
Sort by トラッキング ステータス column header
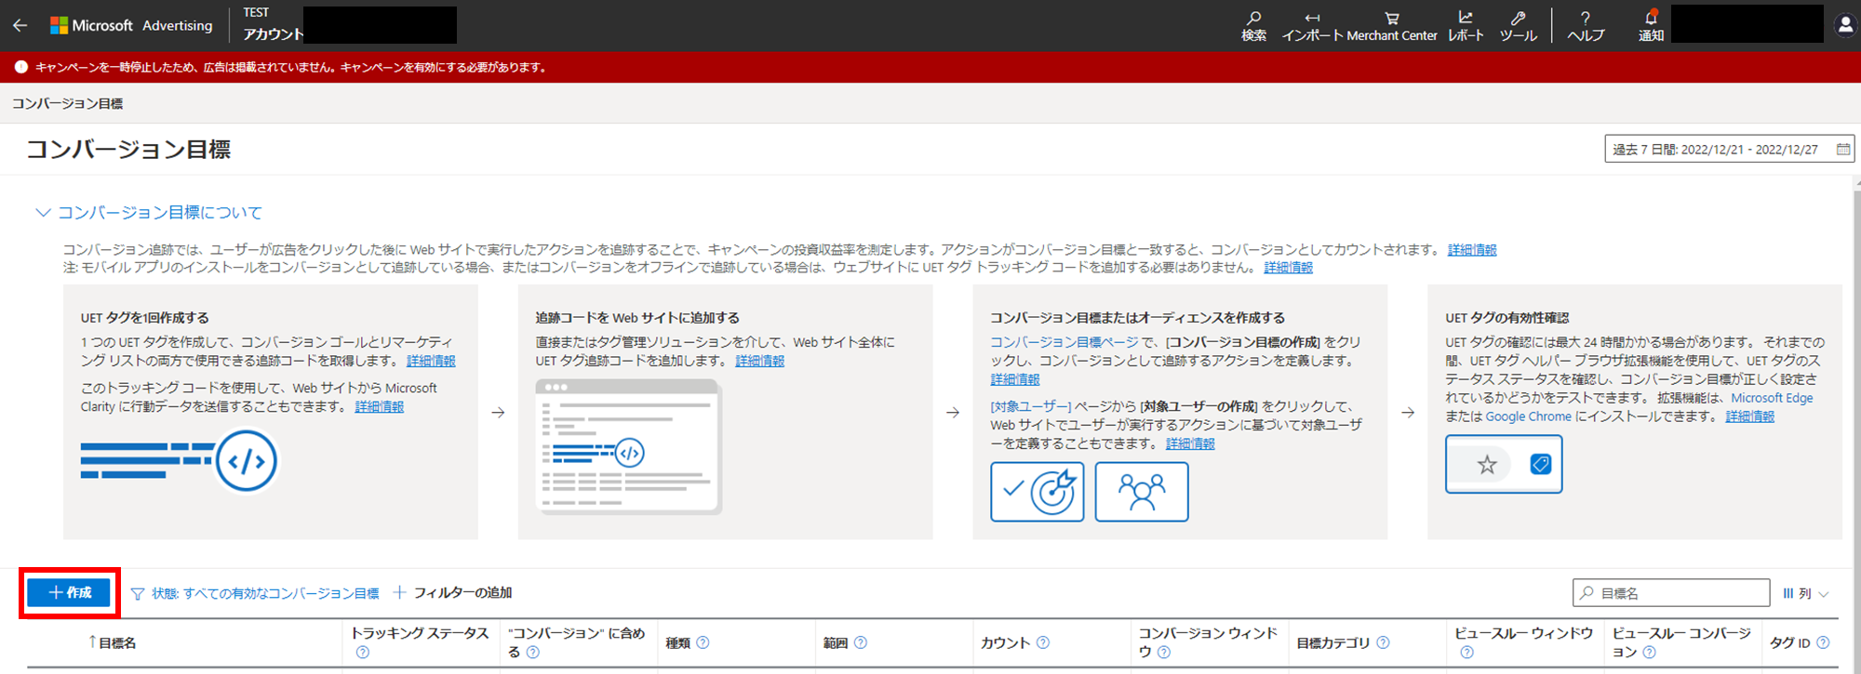click(x=419, y=633)
